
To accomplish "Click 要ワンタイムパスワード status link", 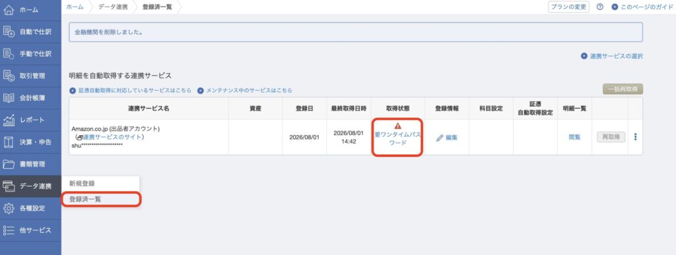I will click(x=397, y=138).
